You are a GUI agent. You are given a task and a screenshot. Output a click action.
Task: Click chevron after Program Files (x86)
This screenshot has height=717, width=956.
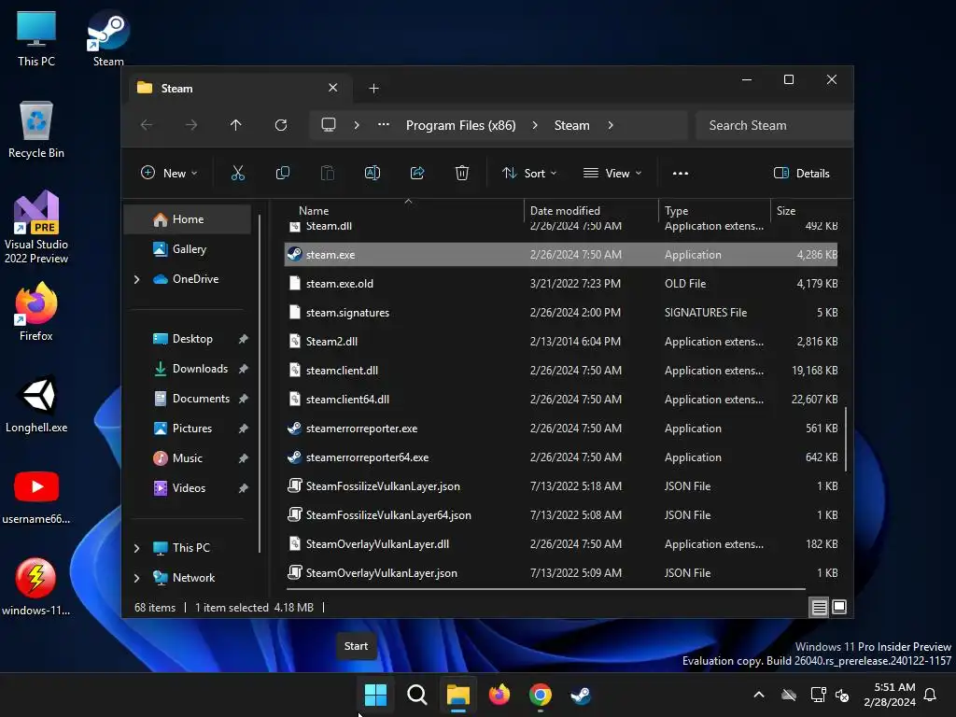coord(535,125)
